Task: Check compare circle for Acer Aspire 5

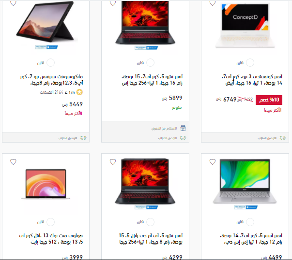Action: pos(250,222)
